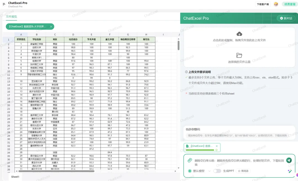Click the folder icon for my file cloud
This screenshot has width=298, height=181.
click(239, 55)
